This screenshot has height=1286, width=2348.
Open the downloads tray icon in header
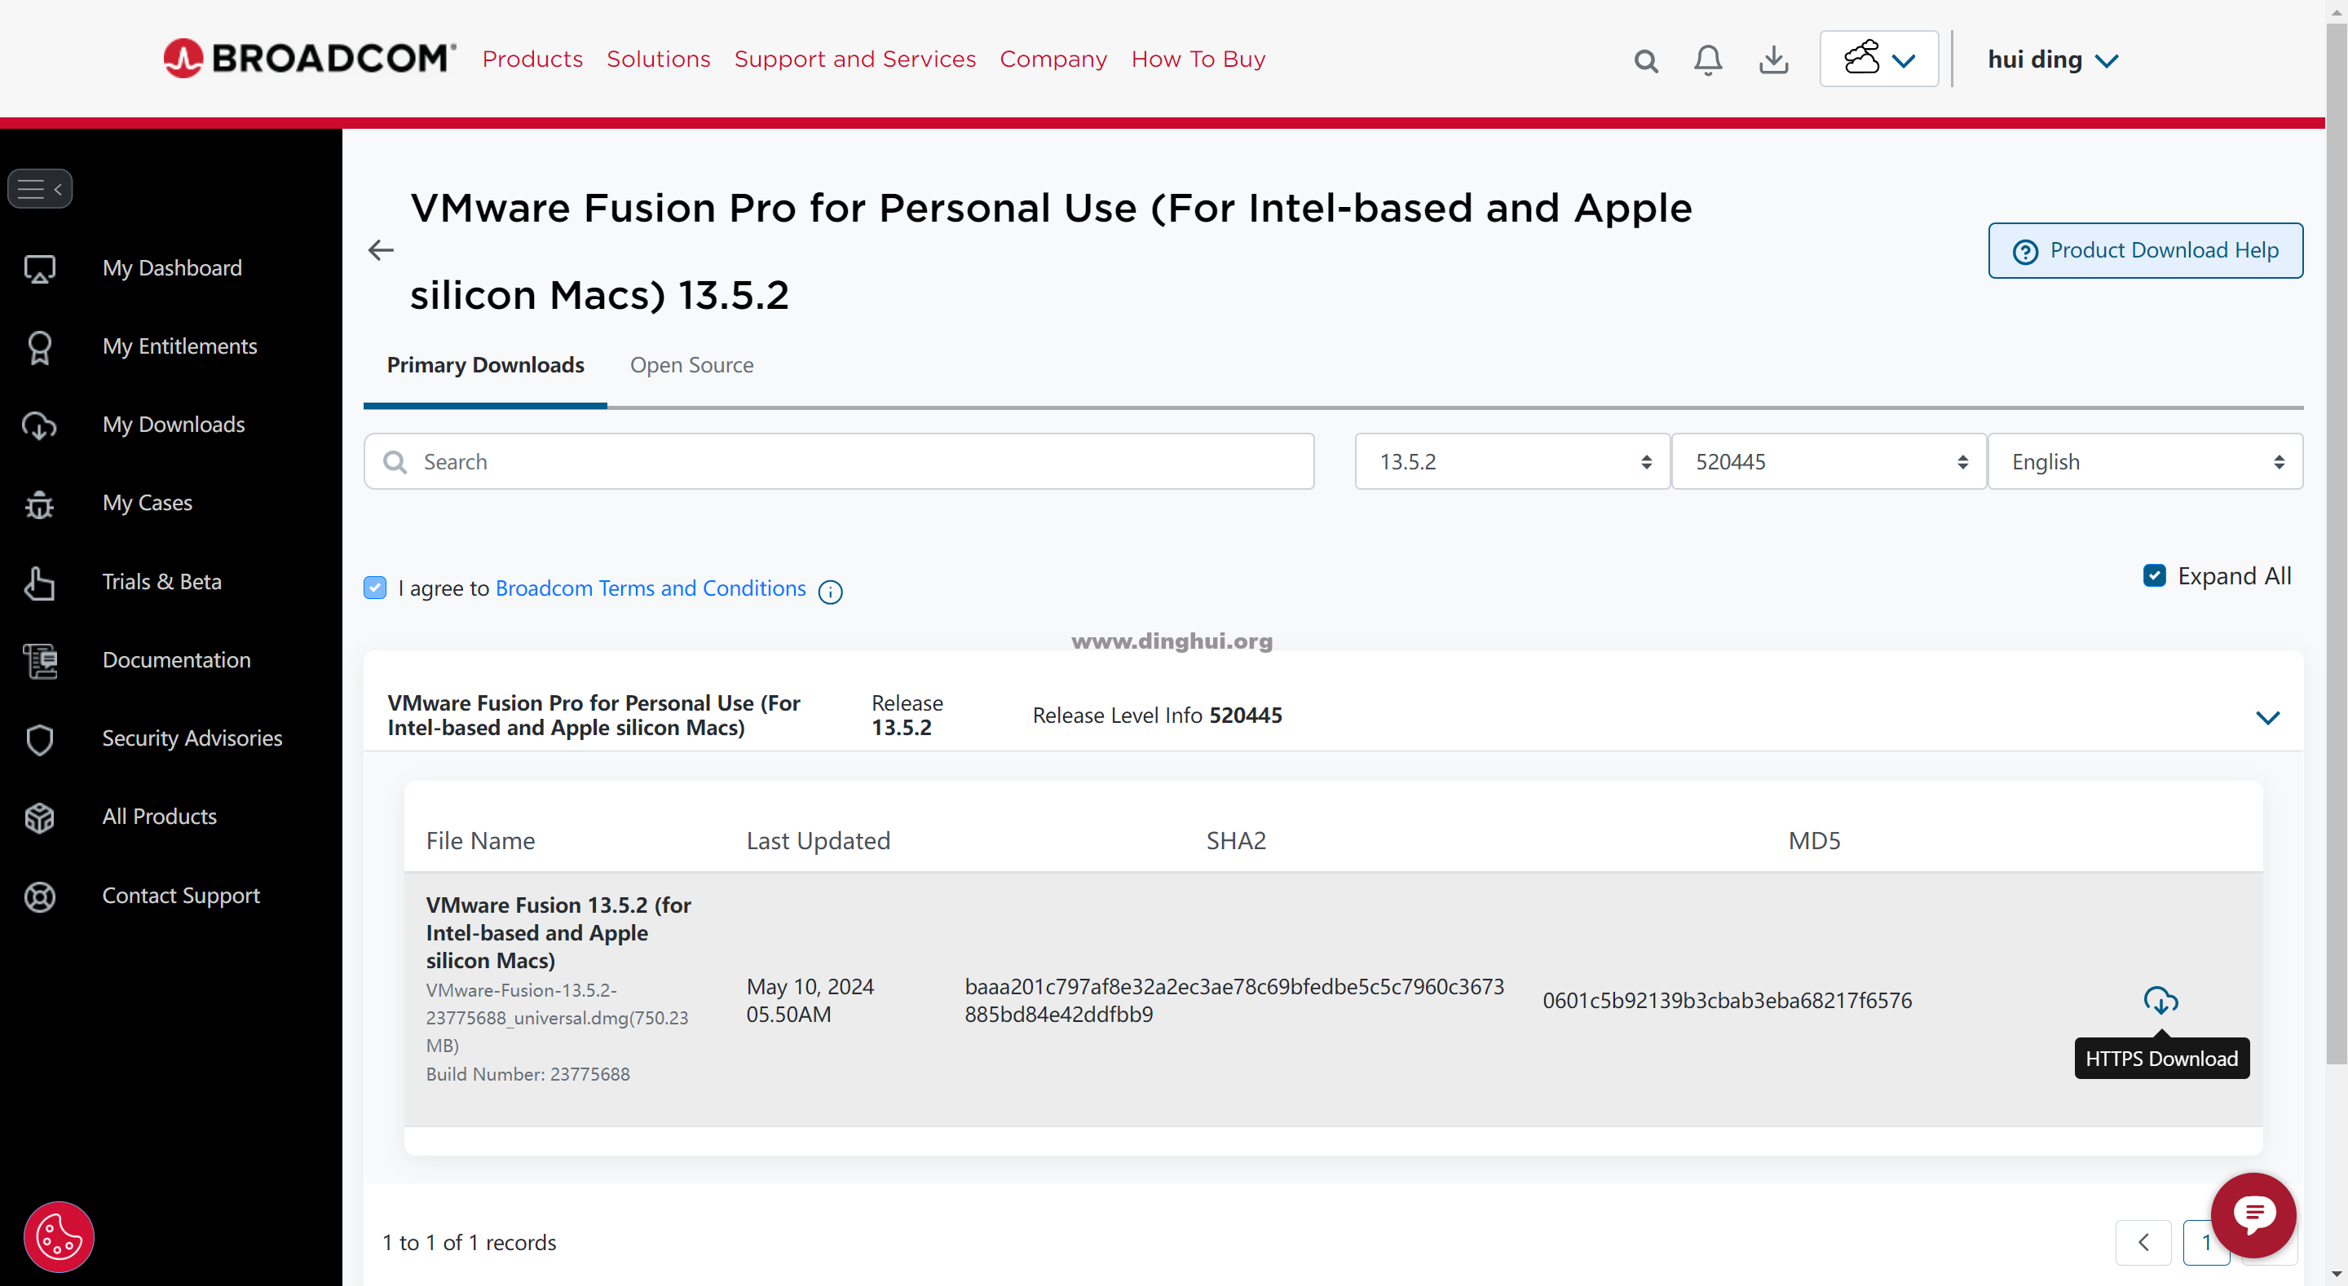pos(1773,60)
